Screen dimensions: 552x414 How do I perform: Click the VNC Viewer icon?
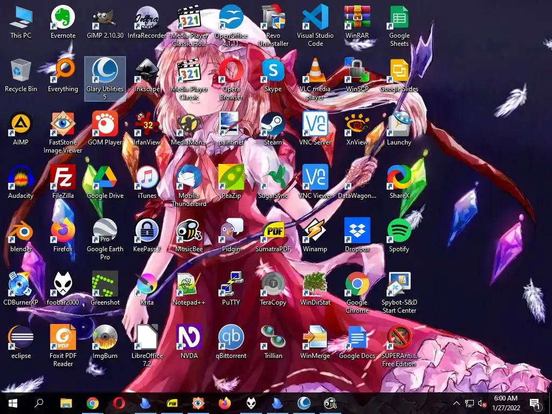pyautogui.click(x=315, y=182)
